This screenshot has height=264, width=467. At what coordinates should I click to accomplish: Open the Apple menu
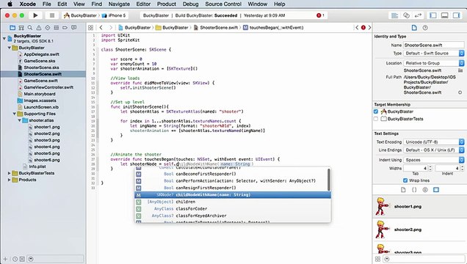tap(10, 4)
